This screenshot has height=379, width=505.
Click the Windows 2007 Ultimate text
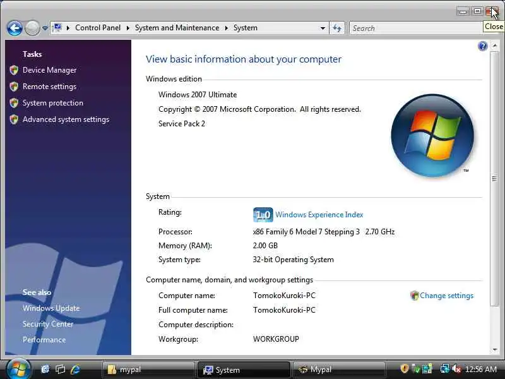[198, 94]
